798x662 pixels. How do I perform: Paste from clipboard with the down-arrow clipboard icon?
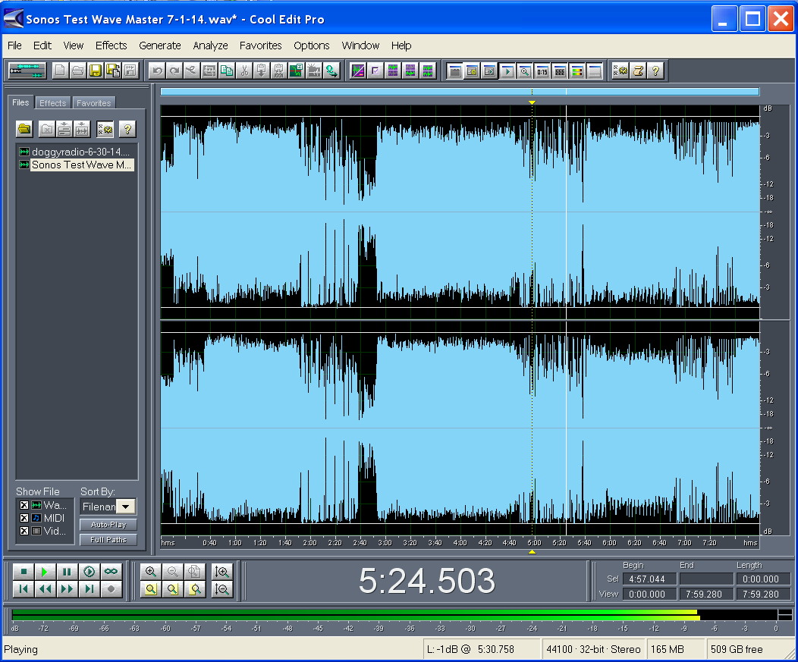pos(262,71)
